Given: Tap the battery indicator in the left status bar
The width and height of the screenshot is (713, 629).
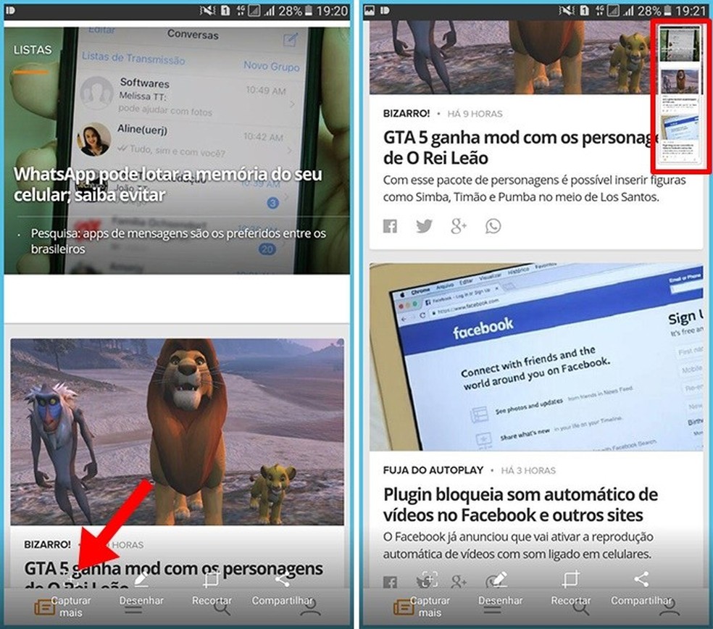Looking at the screenshot, I should (x=309, y=10).
